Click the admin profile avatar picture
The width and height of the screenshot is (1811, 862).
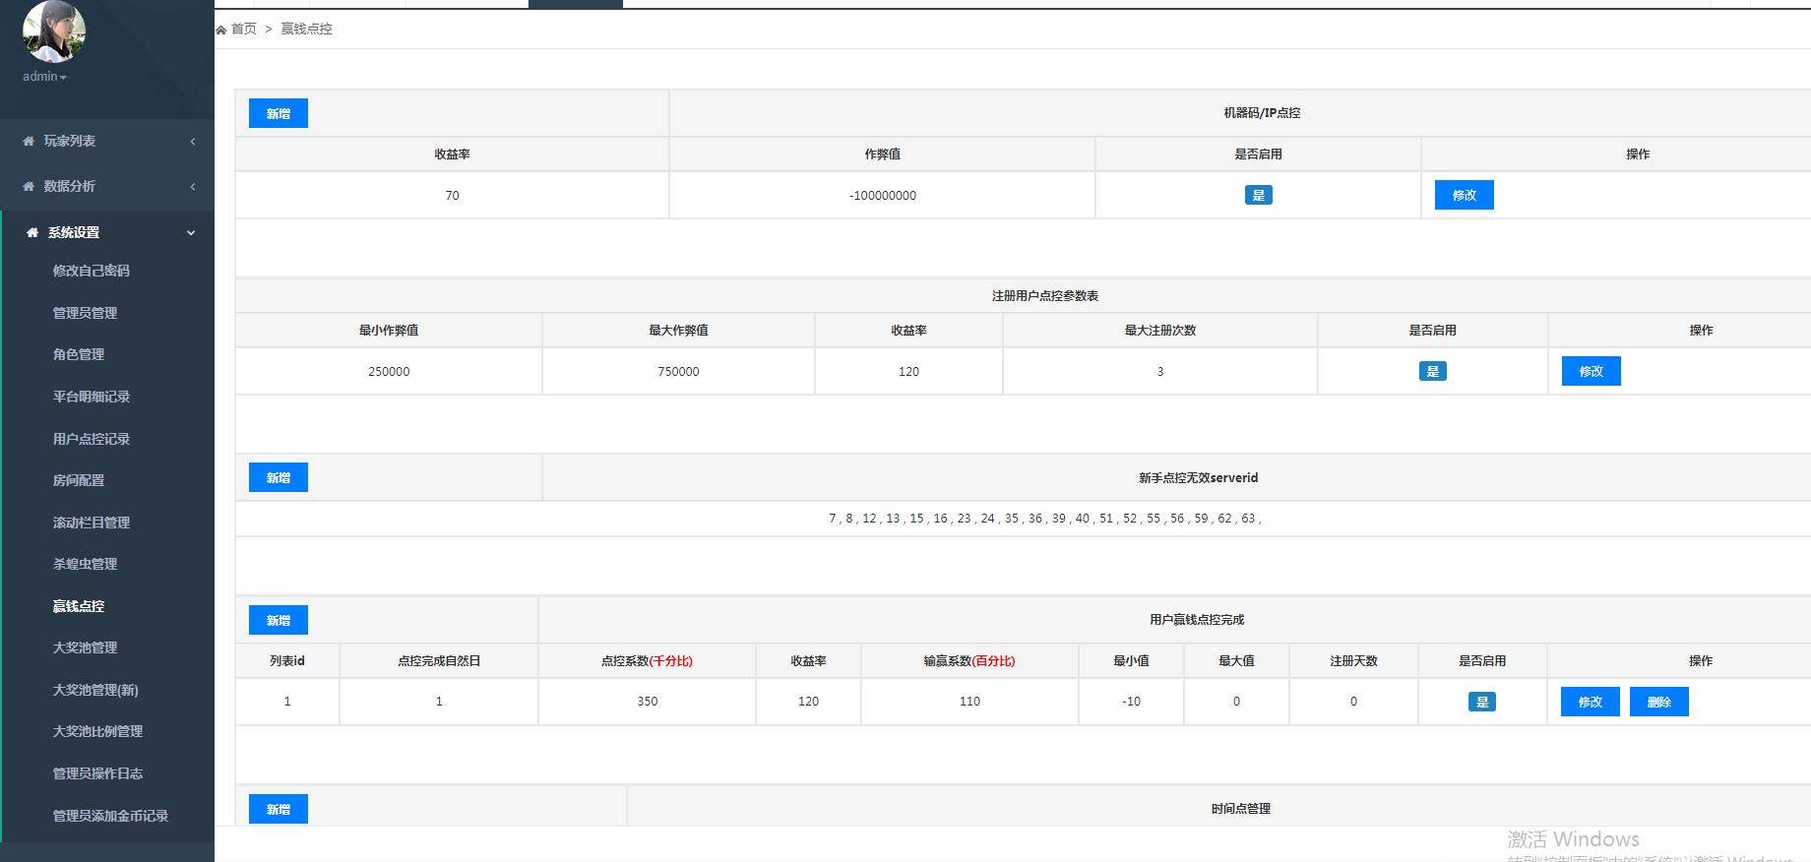[54, 31]
